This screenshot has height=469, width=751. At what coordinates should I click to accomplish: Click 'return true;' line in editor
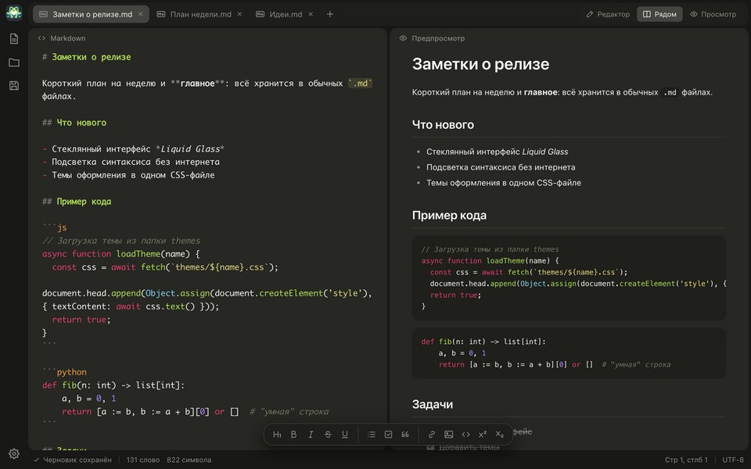point(81,320)
